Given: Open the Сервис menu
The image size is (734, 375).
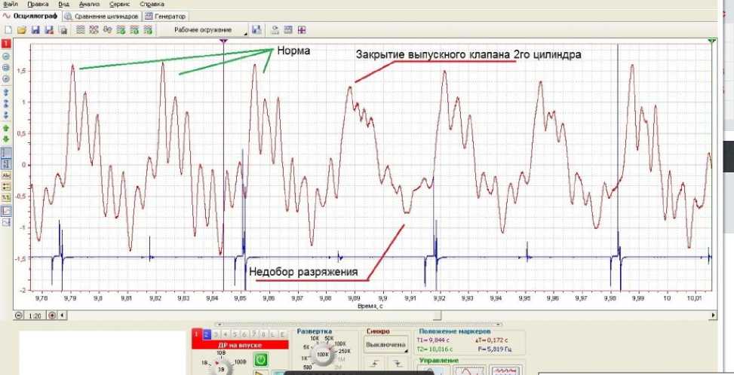Looking at the screenshot, I should (x=119, y=4).
